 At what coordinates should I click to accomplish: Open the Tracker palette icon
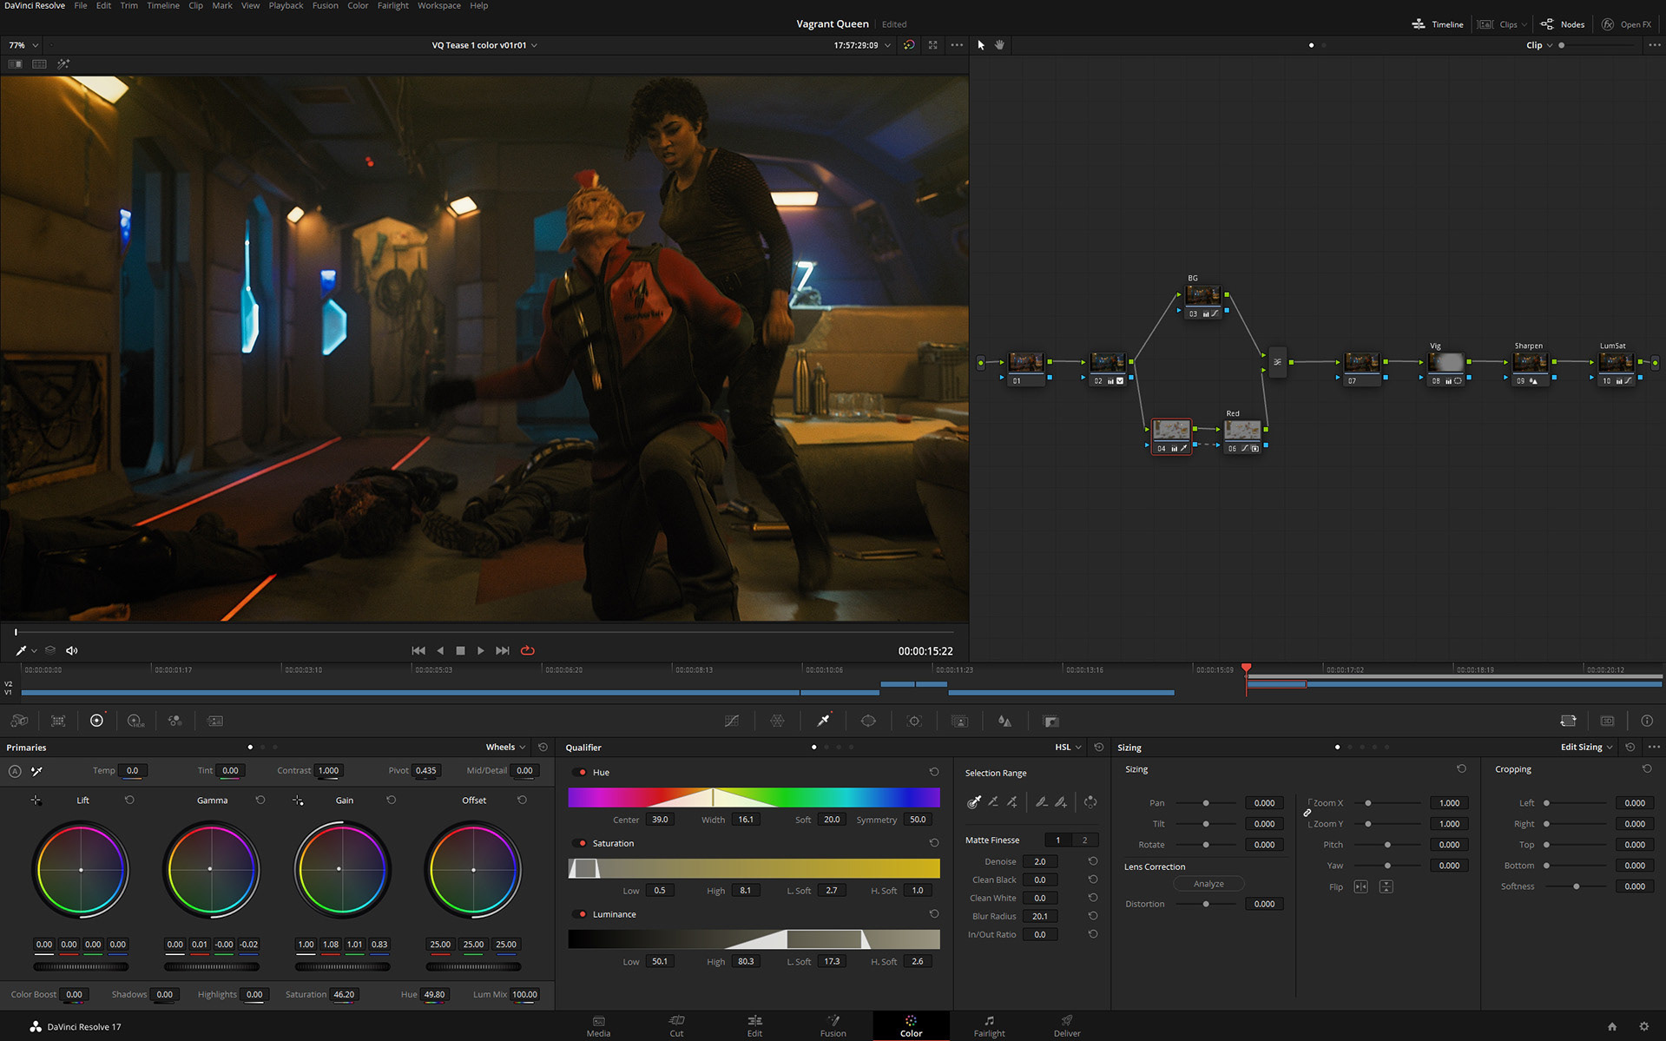914,721
